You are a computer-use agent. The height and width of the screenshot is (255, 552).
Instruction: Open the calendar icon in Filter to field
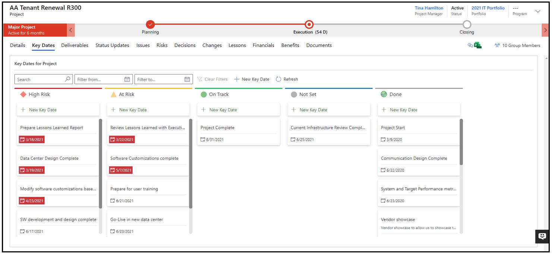(186, 79)
